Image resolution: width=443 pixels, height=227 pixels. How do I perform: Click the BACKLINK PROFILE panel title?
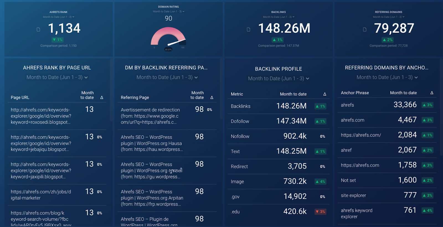(279, 69)
